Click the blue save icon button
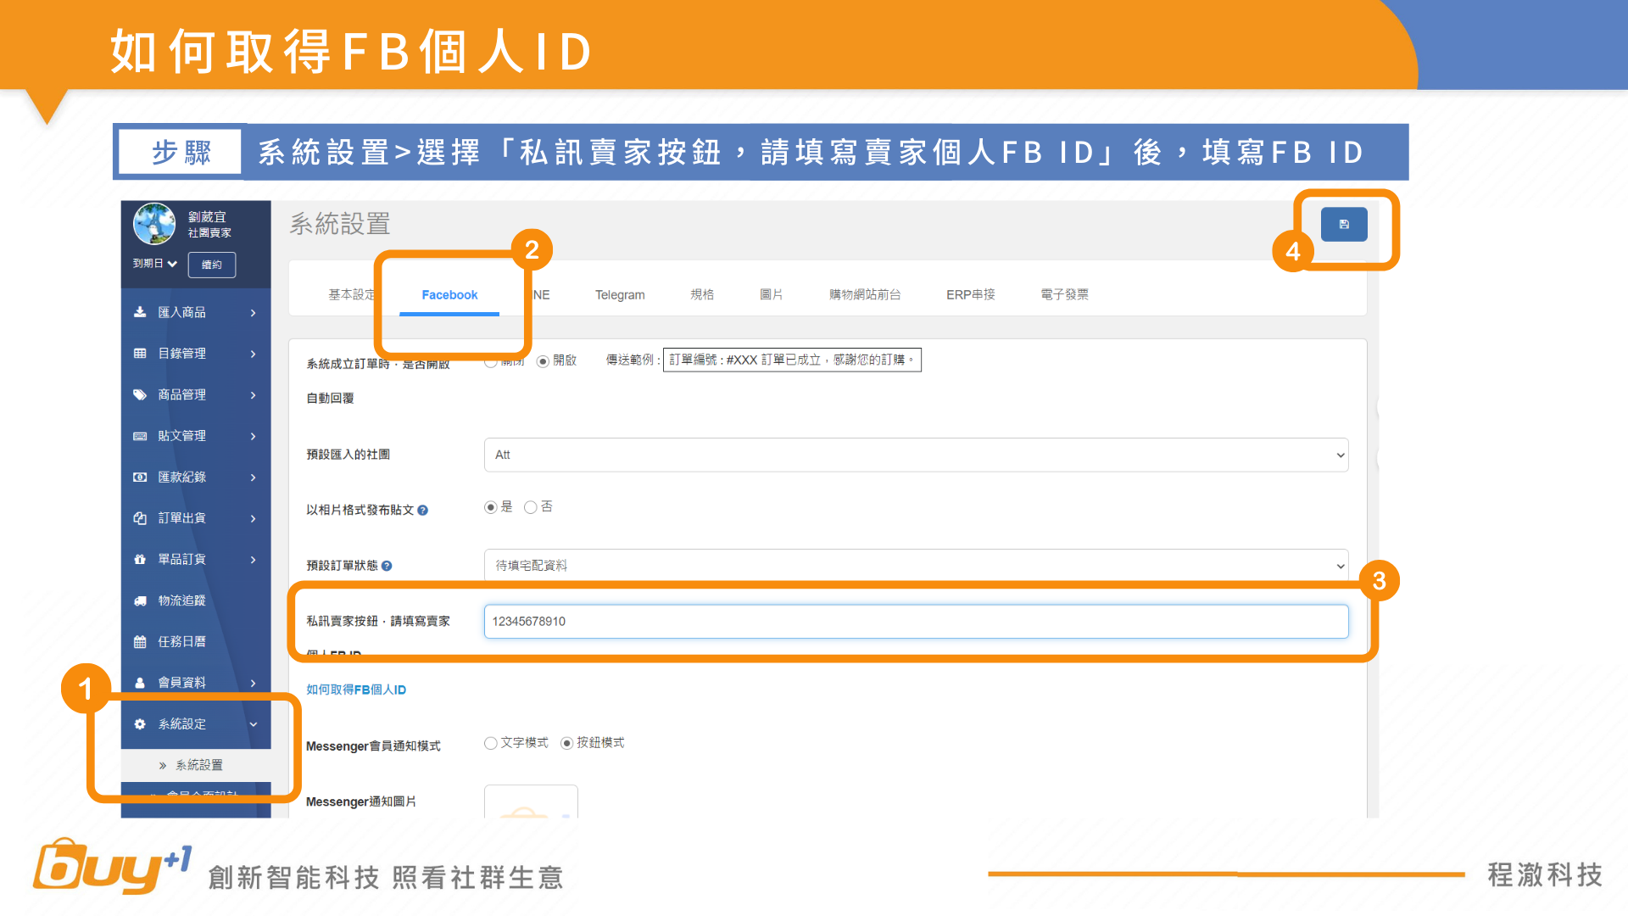 pos(1343,225)
